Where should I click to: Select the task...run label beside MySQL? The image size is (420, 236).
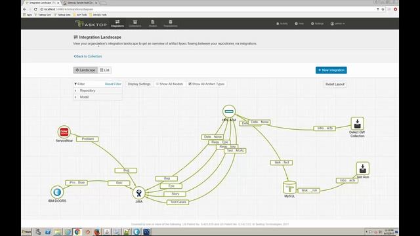point(309,191)
